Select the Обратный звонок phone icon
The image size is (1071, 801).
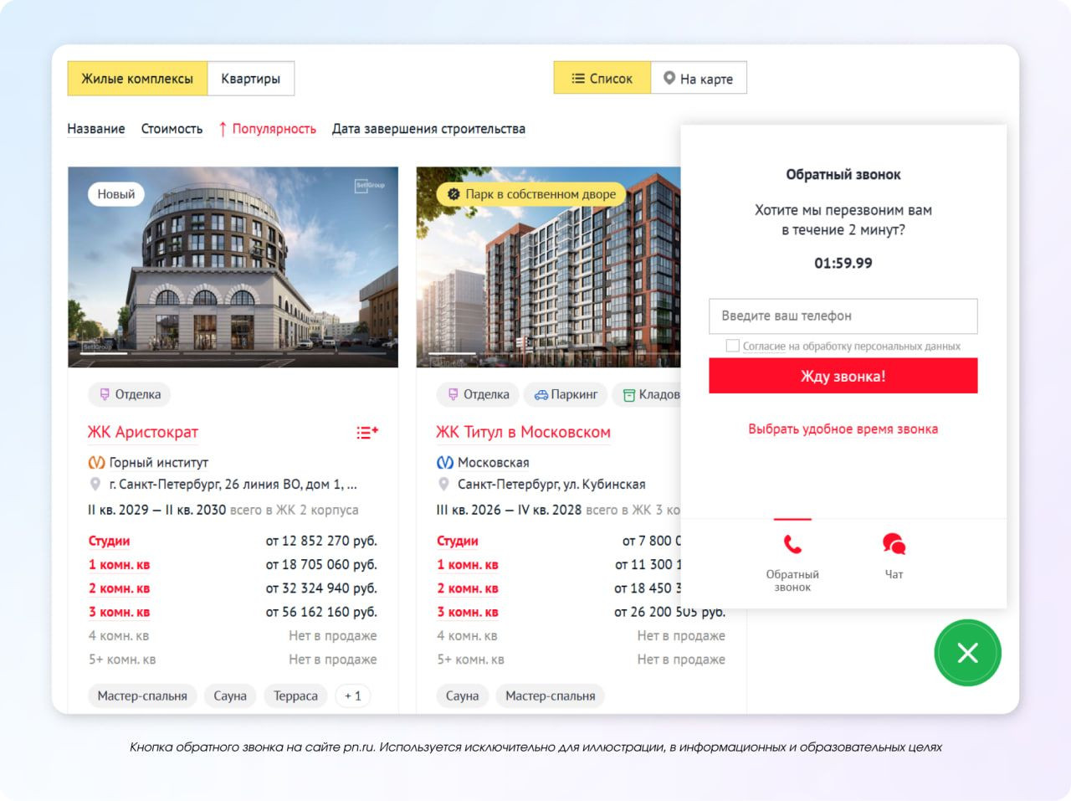tap(792, 545)
